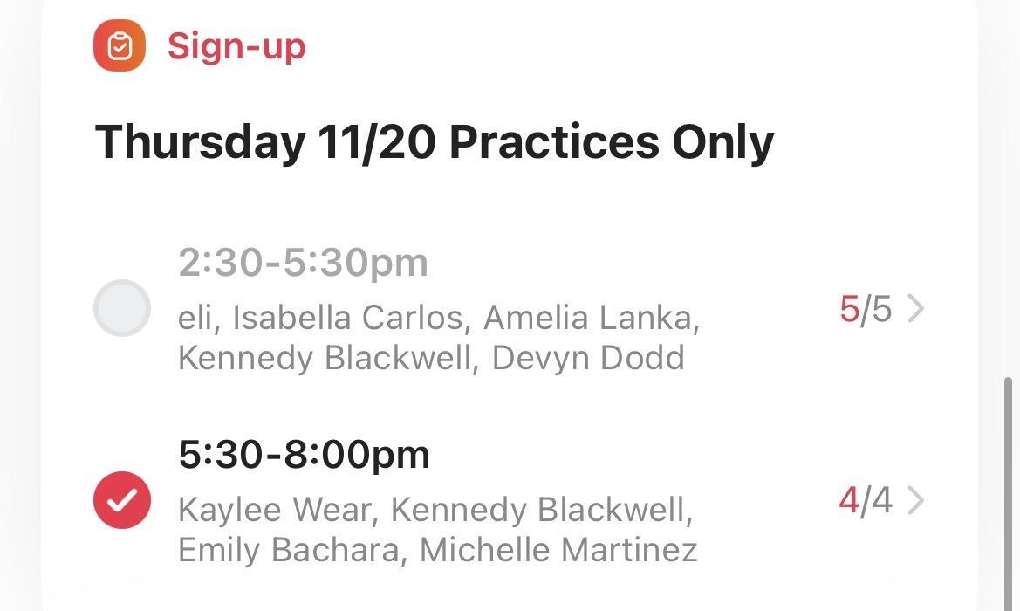Click Michelle Martinez in the attendee list
This screenshot has width=1020, height=611.
[x=558, y=550]
